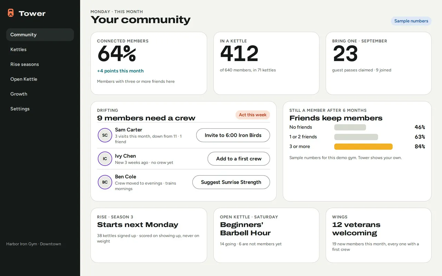442x276 pixels.
Task: Invite Sam Carter to 6:00 Iron Birds
Action: pos(233,135)
